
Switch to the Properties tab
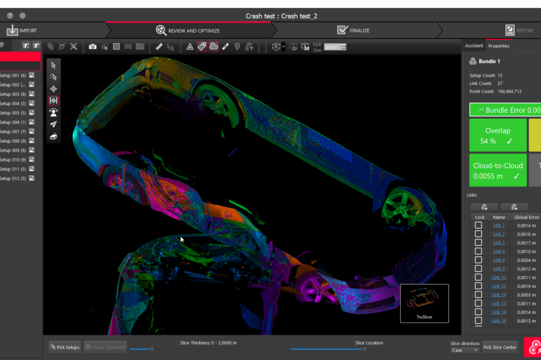(498, 46)
